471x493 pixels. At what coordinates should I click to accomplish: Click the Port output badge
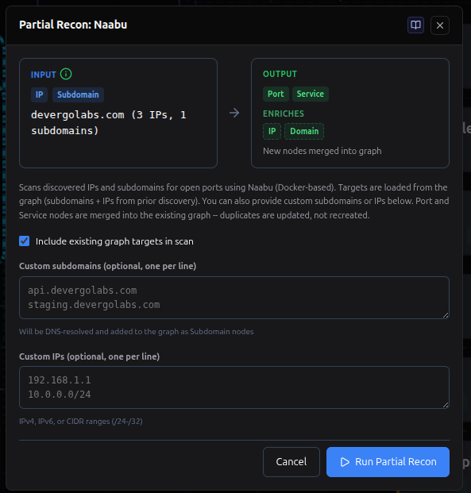(276, 94)
